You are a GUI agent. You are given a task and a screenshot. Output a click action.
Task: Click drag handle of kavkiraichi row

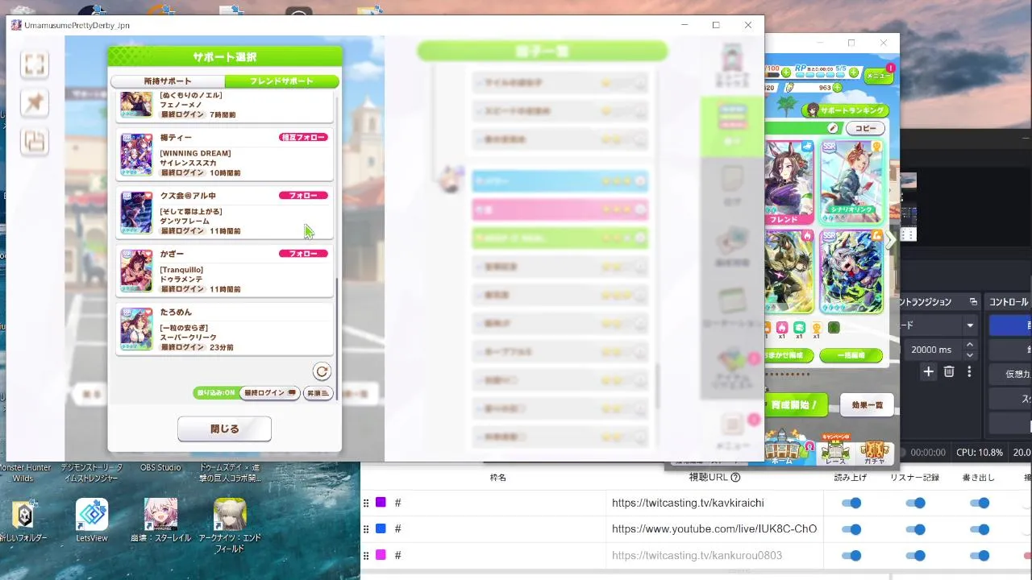click(366, 503)
